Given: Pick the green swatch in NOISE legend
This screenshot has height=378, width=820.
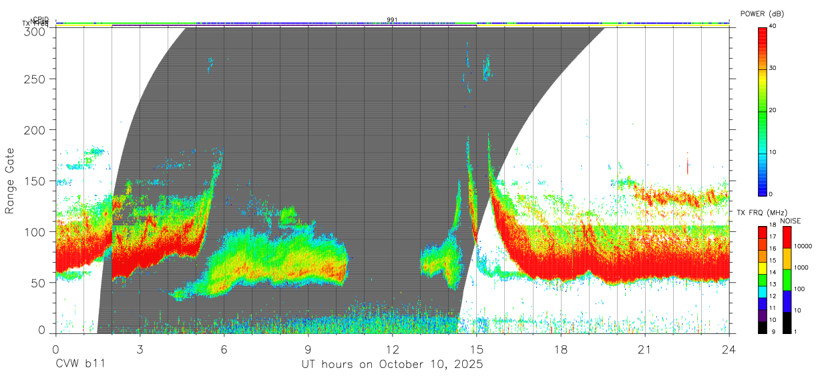Looking at the screenshot, I should (x=787, y=280).
